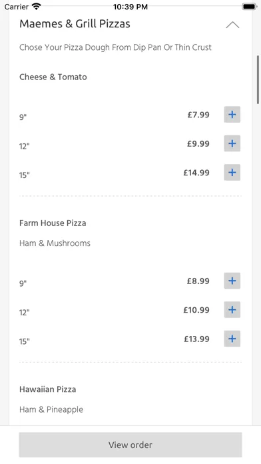Select the Cheese & Tomato item title

(53, 77)
